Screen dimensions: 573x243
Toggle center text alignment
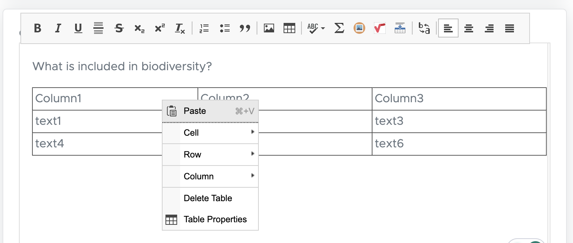pyautogui.click(x=469, y=28)
